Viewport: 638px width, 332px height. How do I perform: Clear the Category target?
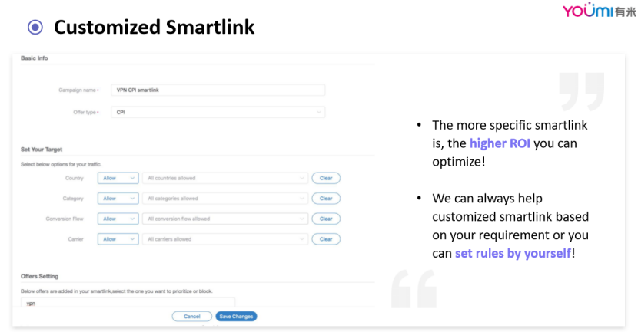coord(326,199)
